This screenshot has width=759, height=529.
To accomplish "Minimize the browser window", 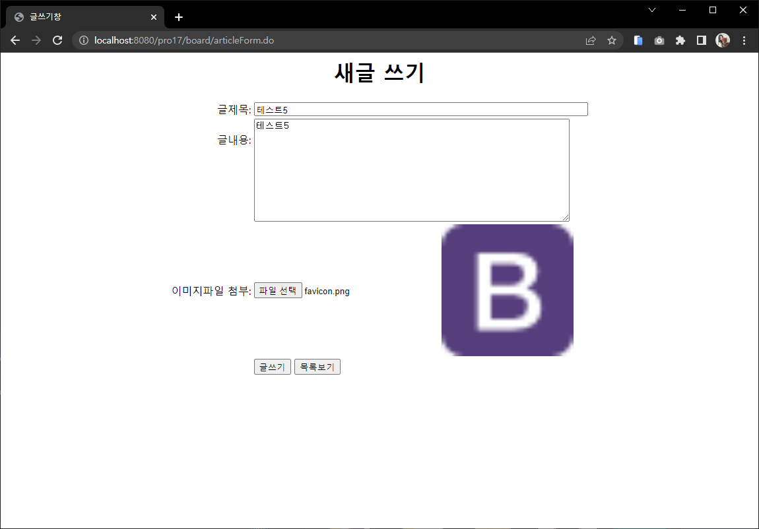I will [682, 10].
